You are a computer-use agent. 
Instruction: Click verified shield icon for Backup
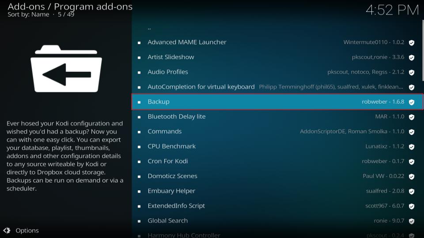point(412,102)
